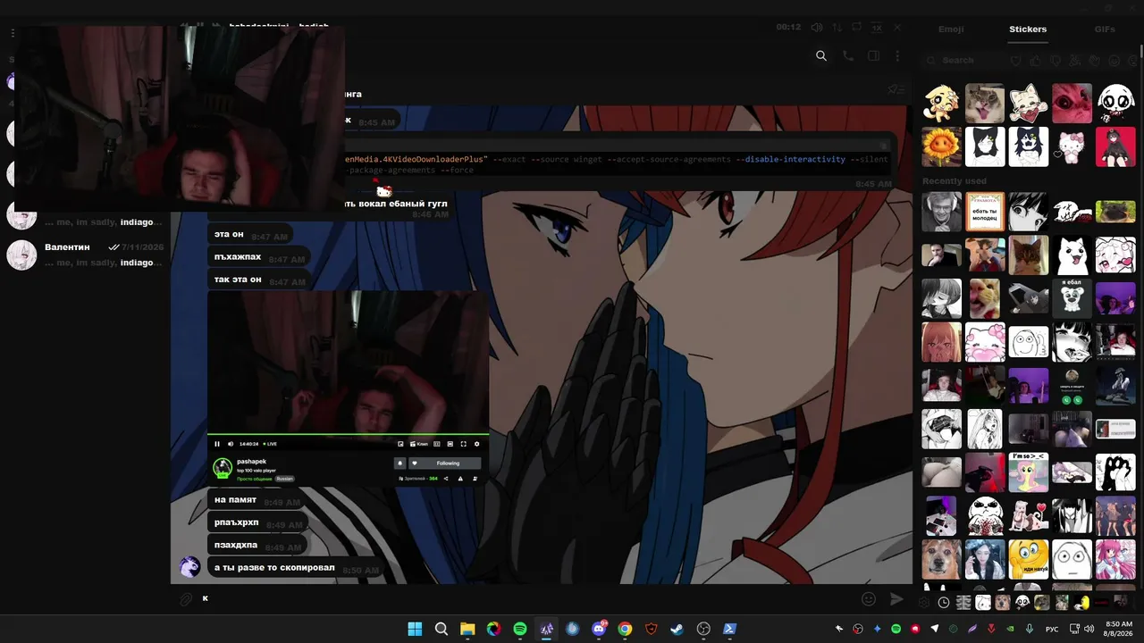Image resolution: width=1144 pixels, height=643 pixels.
Task: Open the clock and calendar flyout
Action: [1119, 629]
